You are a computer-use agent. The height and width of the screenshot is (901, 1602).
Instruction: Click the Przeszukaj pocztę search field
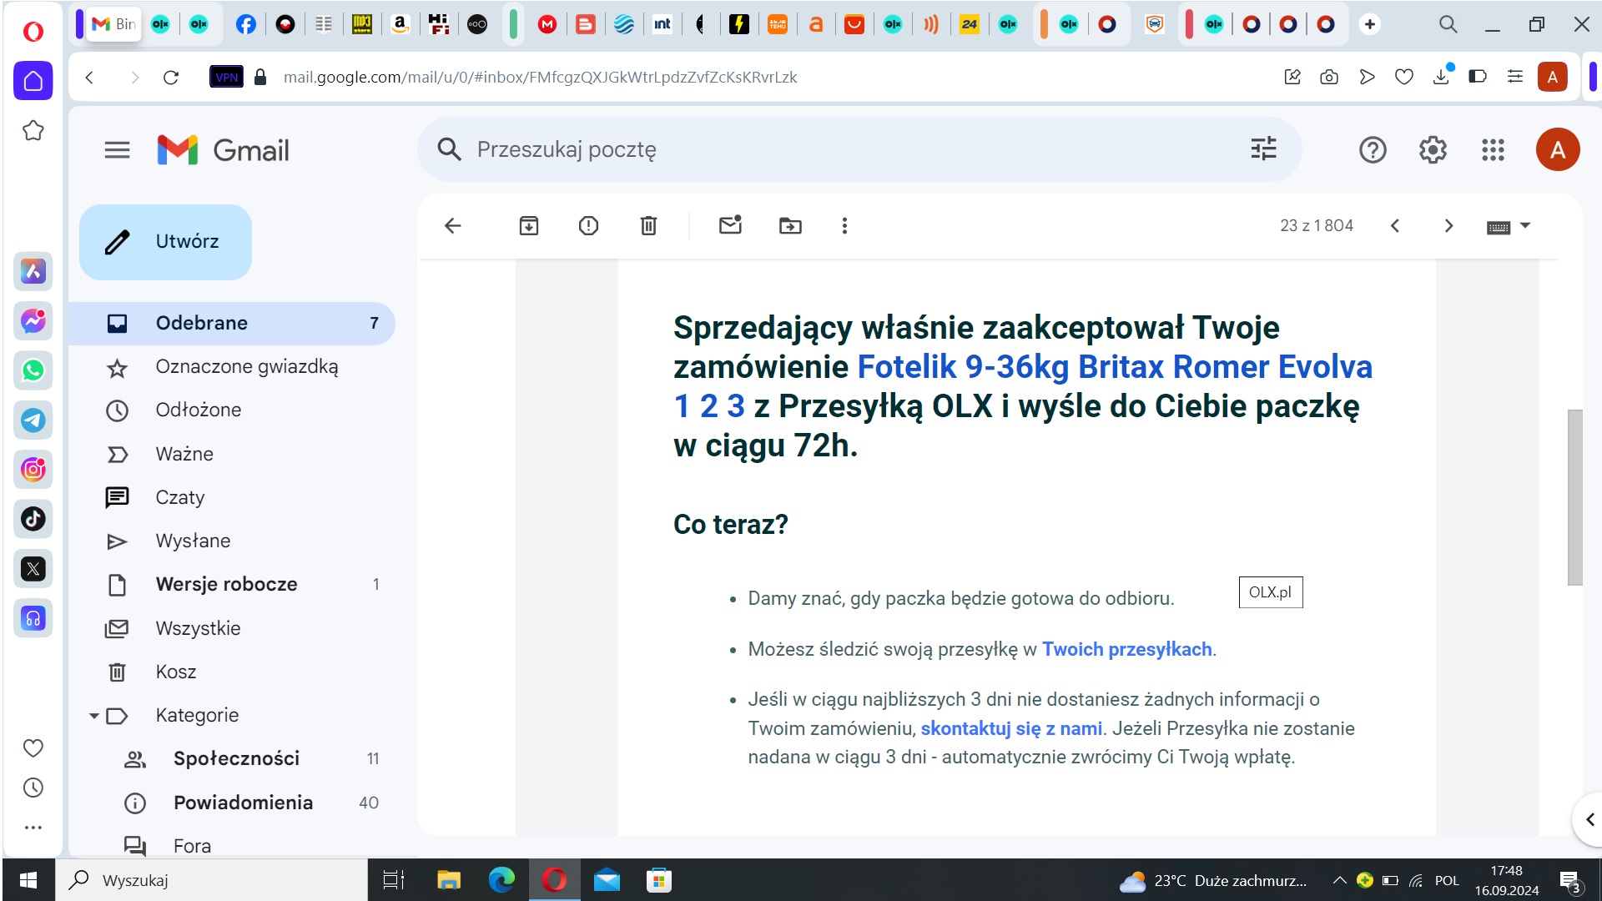[x=834, y=150]
